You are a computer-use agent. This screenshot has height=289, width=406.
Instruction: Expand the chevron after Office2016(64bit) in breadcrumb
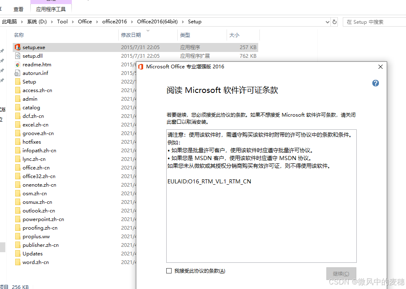coord(183,22)
